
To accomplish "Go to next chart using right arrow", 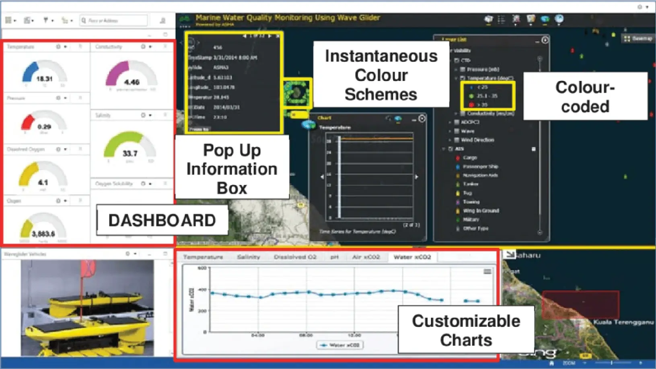I will tap(416, 177).
